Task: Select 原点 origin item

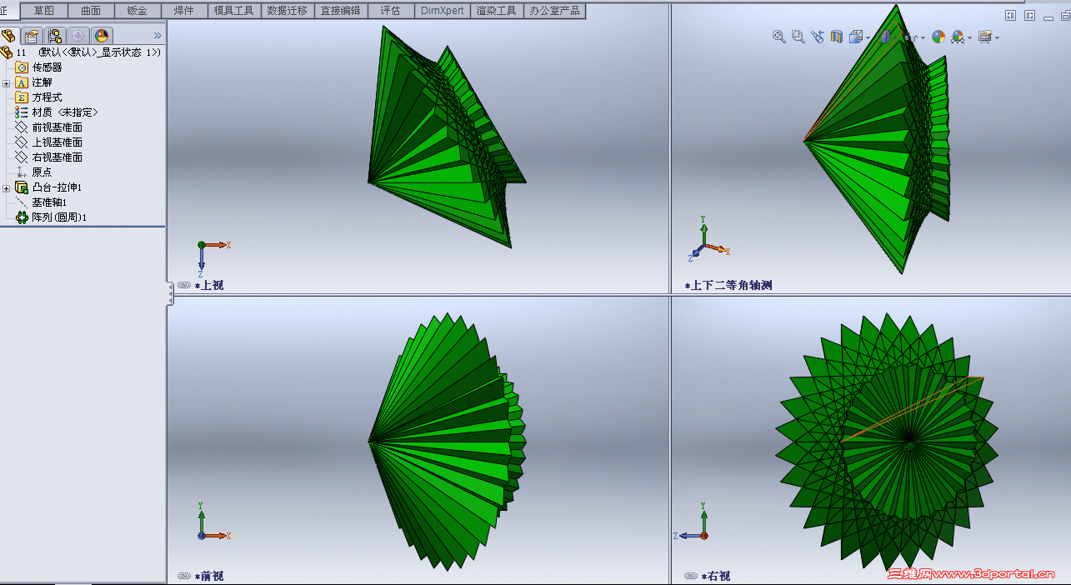Action: [34, 172]
